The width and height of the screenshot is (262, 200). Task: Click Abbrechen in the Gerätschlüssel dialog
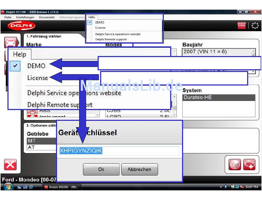tap(140, 169)
